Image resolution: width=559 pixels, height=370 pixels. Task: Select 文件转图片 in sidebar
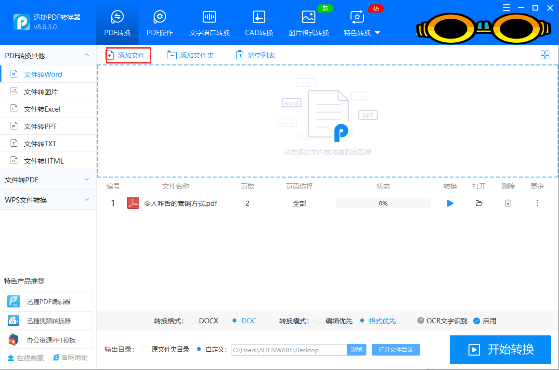48,91
